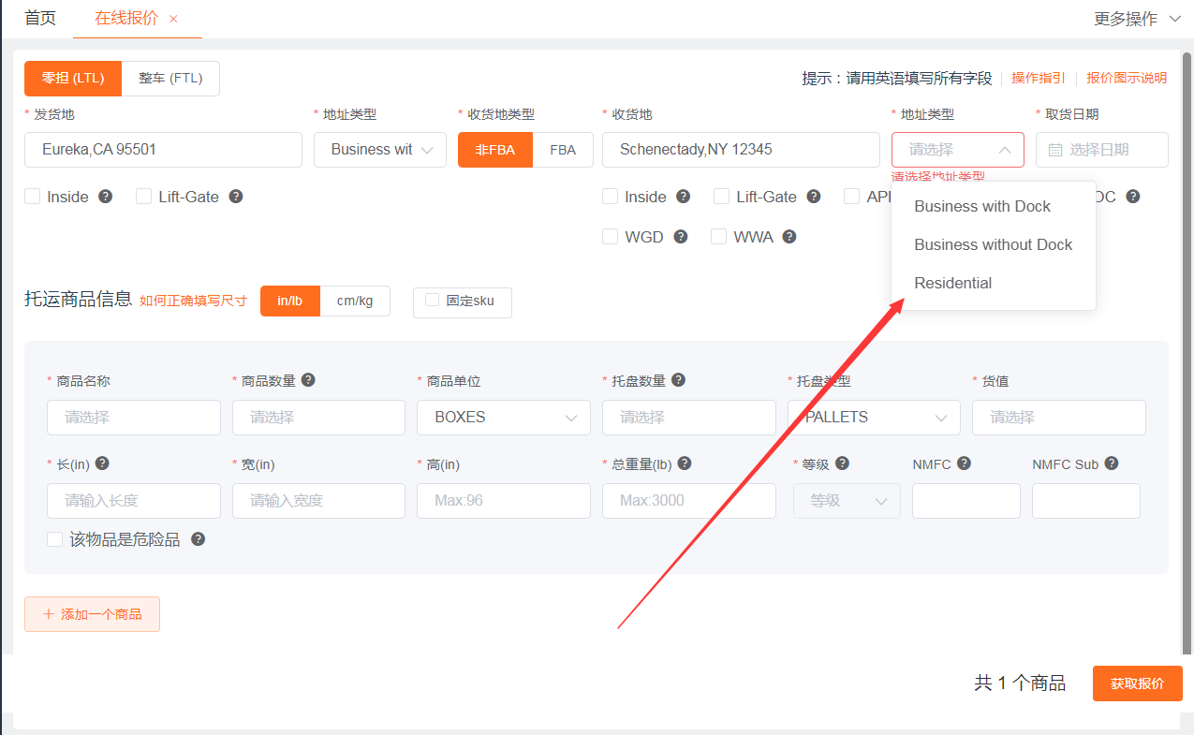
Task: Tick the 固定sku checkbox
Action: pyautogui.click(x=432, y=301)
